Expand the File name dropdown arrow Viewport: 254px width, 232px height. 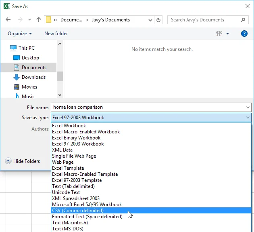[248, 108]
